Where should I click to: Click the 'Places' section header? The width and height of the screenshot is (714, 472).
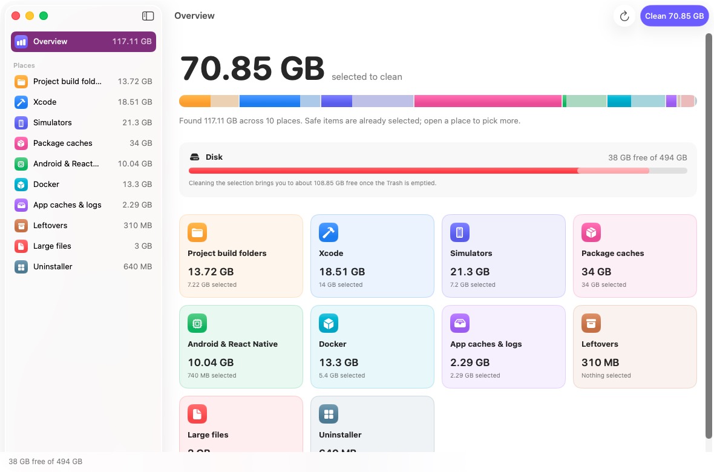[24, 65]
